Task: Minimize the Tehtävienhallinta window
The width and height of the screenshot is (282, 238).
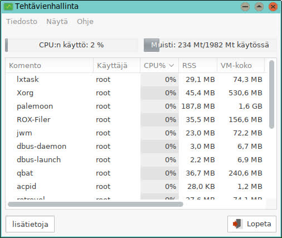Action: (x=245, y=7)
